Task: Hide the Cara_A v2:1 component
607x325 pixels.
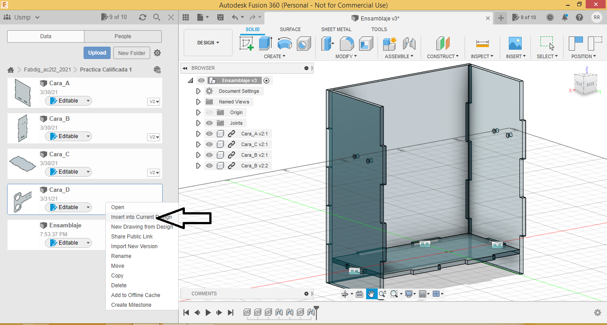Action: 209,134
